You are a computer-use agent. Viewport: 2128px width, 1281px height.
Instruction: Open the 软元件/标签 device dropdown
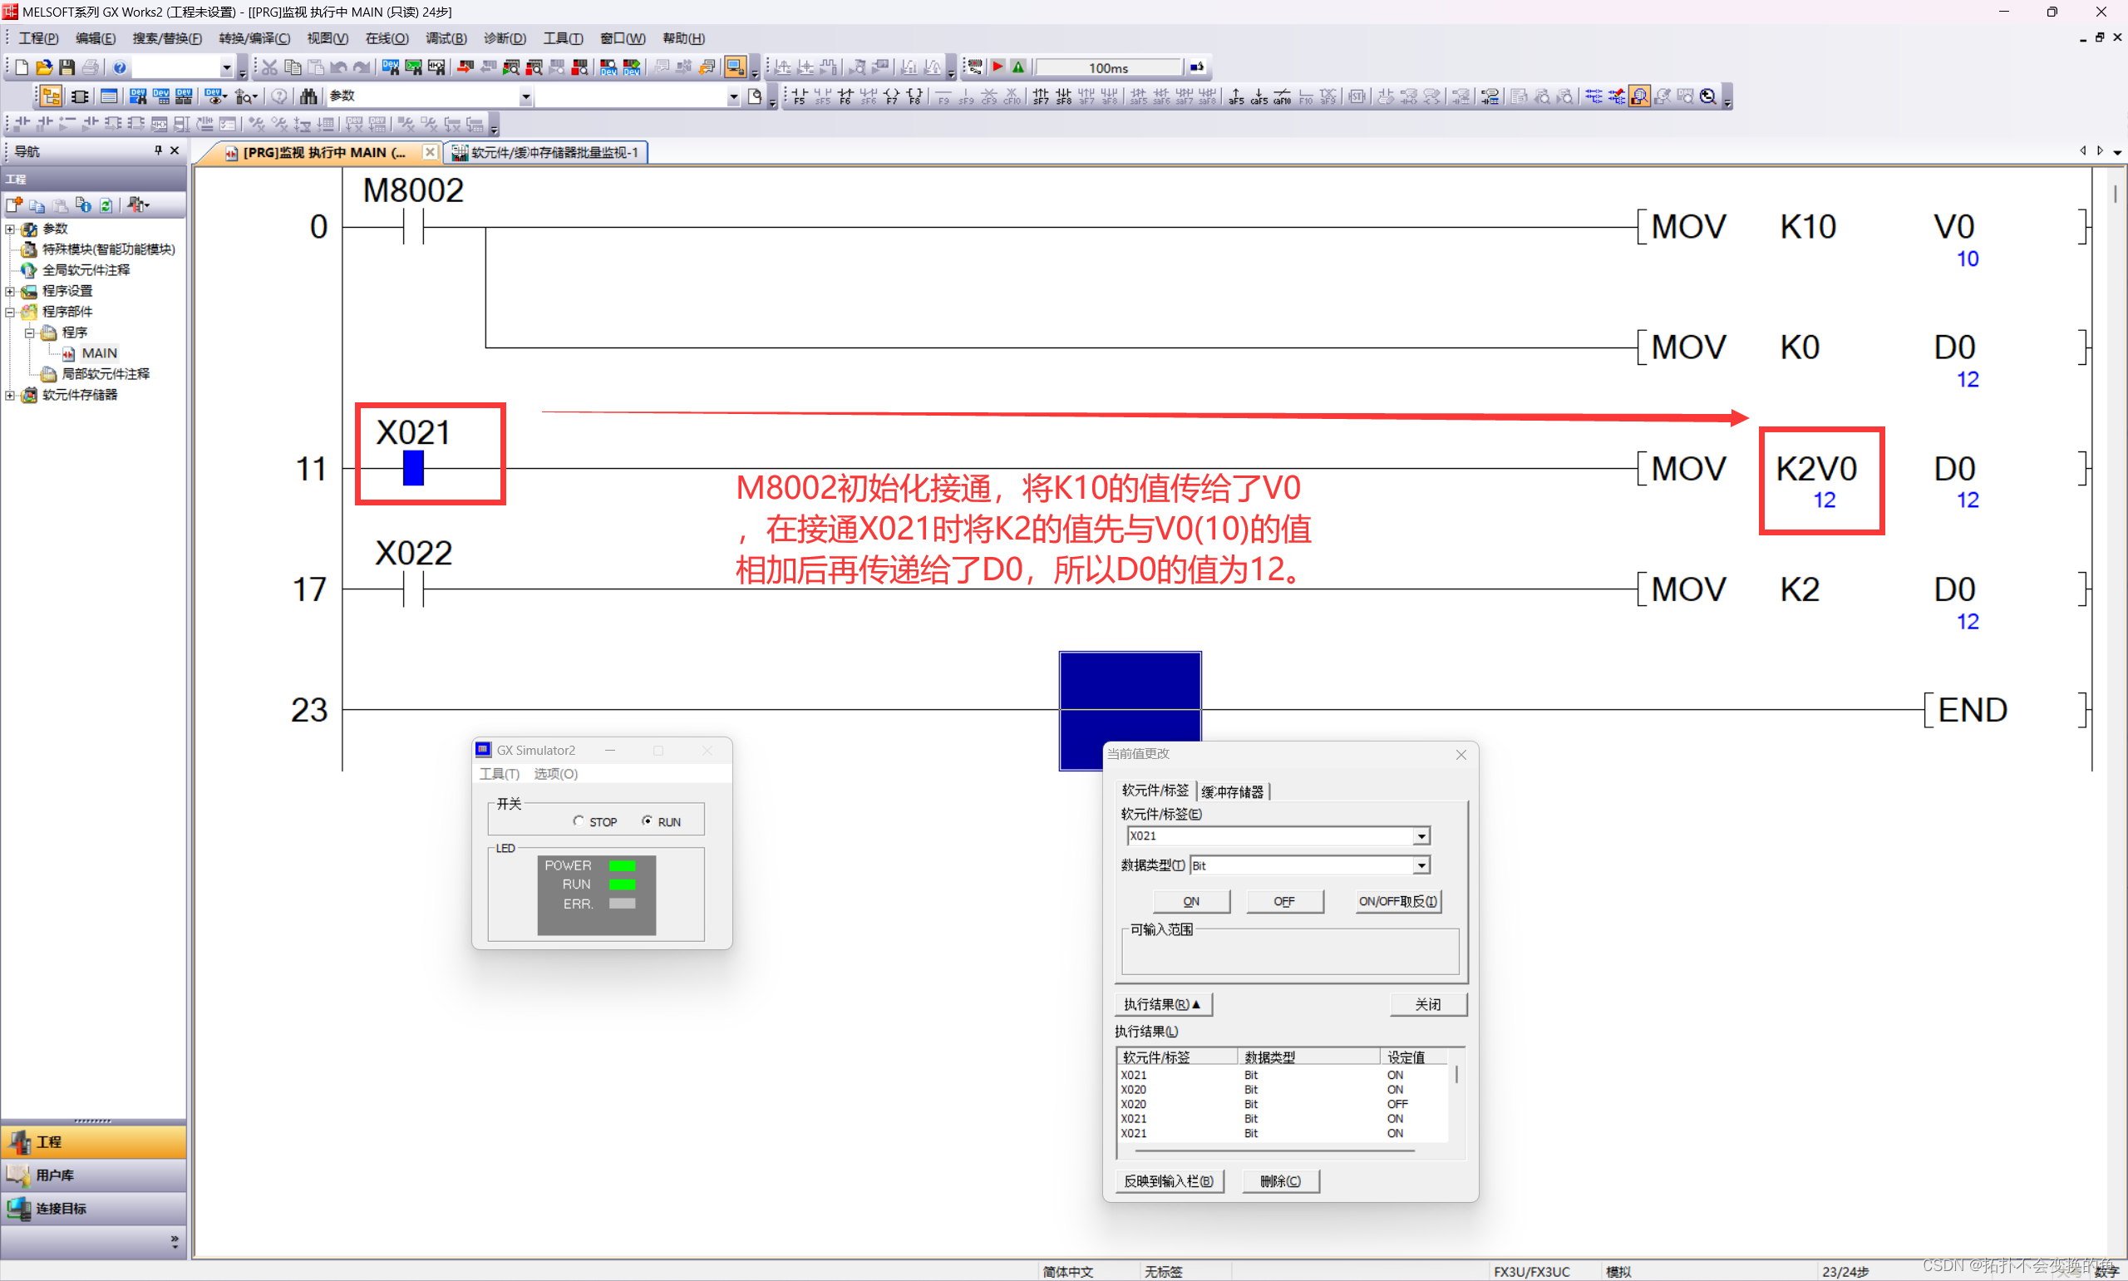tap(1421, 835)
